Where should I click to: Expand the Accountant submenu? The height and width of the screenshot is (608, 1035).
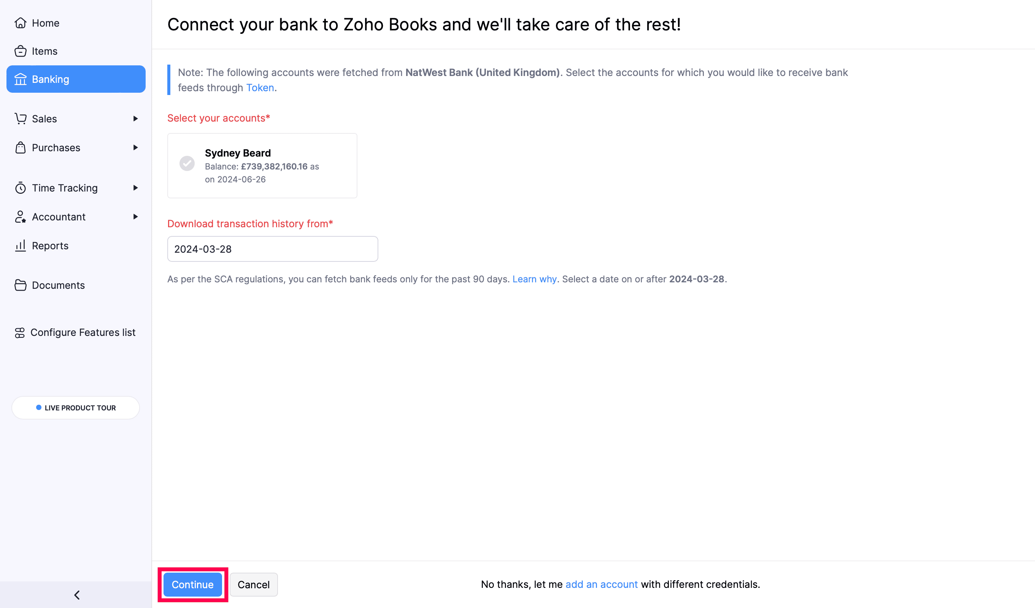coord(135,217)
